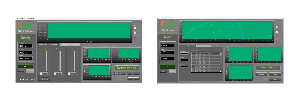
Task: Select General Mode tab in right window
Action: pyautogui.click(x=183, y=46)
